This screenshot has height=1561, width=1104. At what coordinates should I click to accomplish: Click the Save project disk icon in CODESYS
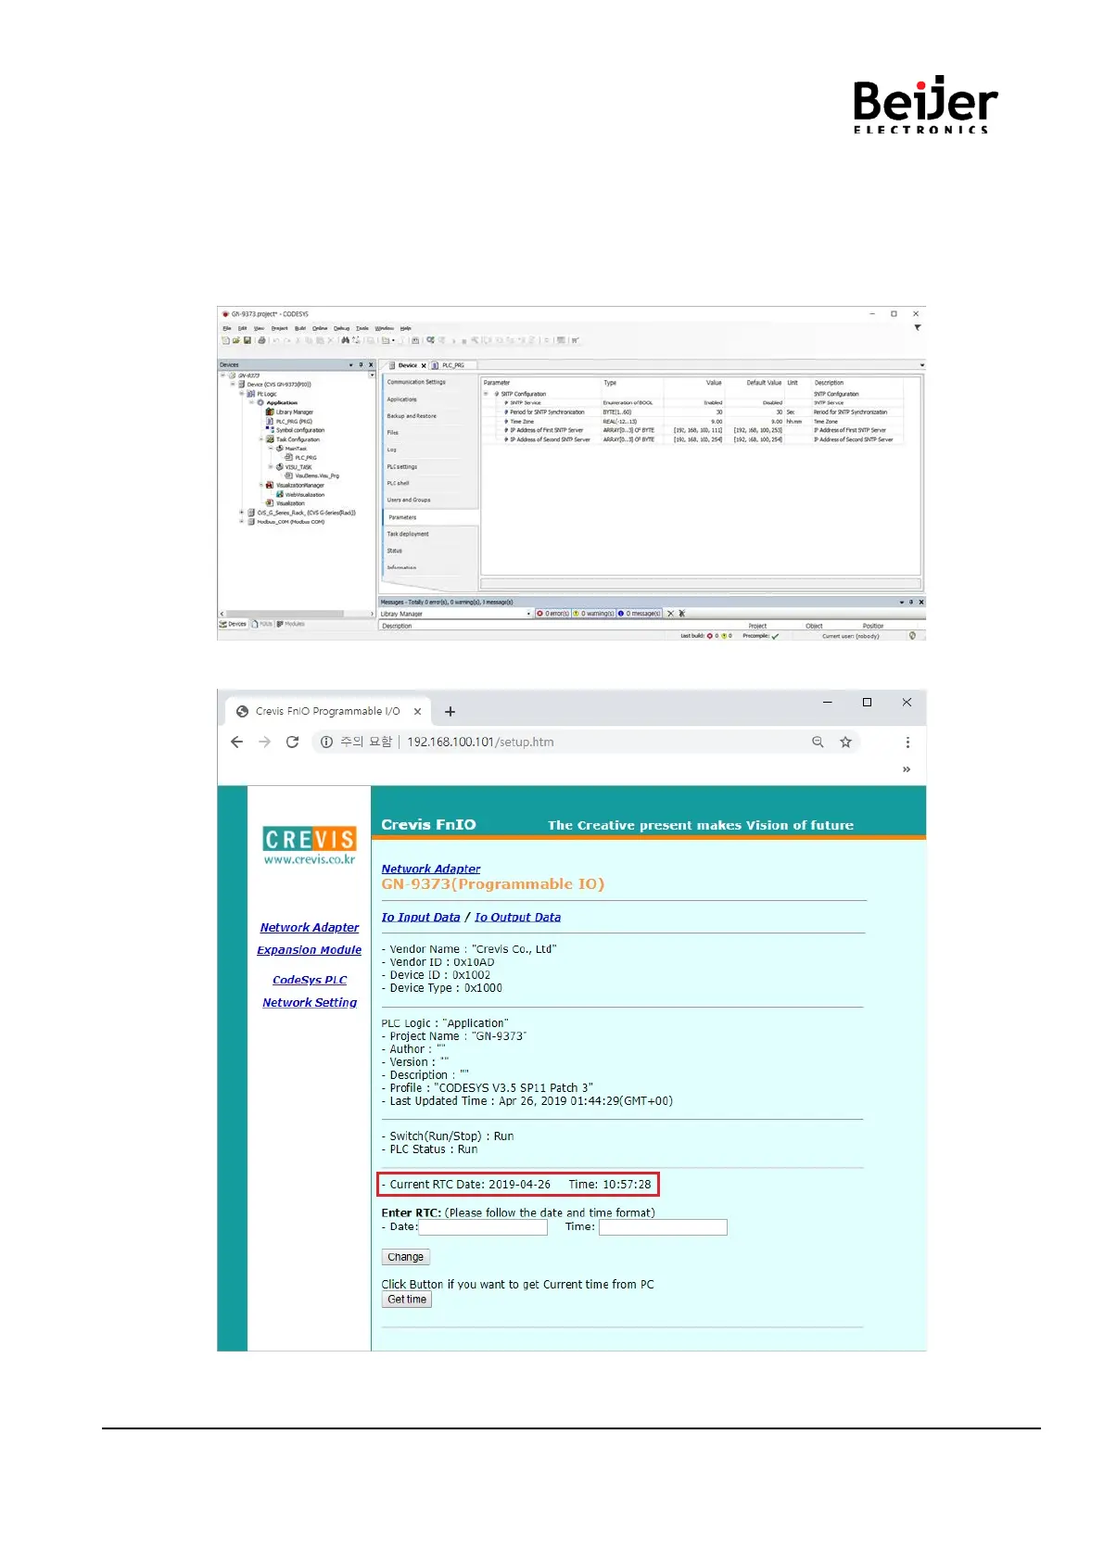pos(247,340)
